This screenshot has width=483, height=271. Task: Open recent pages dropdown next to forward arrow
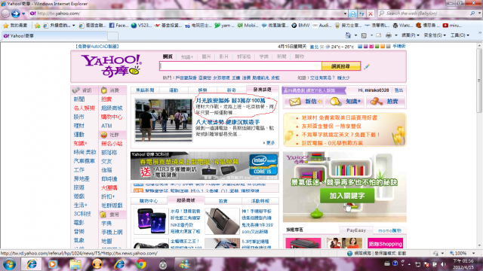pos(23,14)
